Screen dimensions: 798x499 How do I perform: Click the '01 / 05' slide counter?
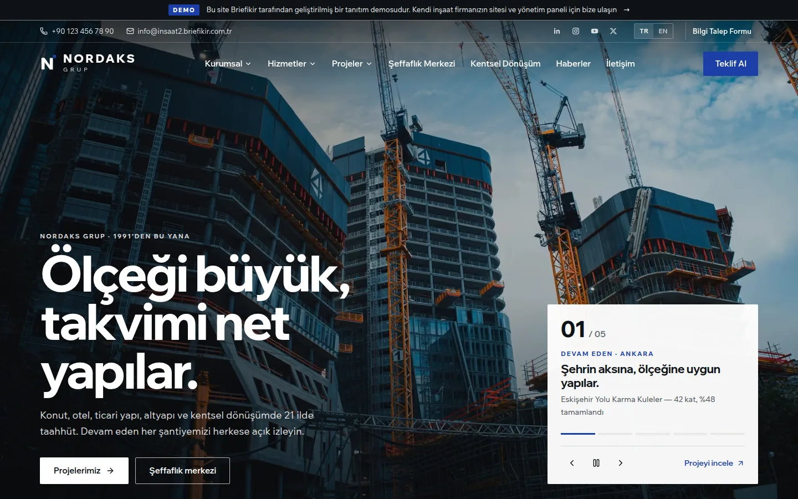pos(583,330)
